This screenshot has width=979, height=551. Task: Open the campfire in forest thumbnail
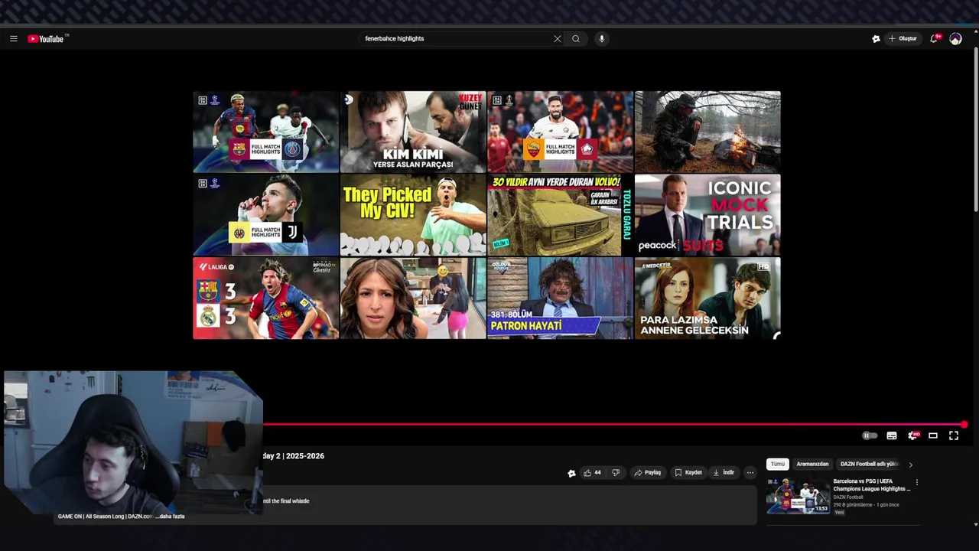coord(707,132)
